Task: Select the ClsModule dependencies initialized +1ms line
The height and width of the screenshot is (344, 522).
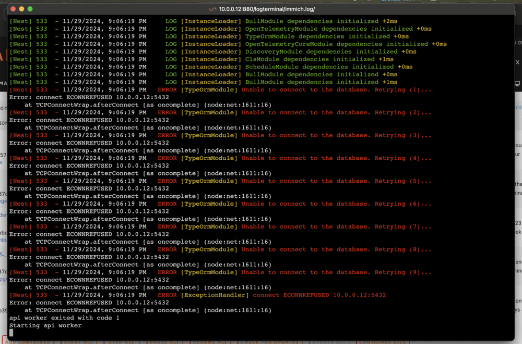Action: pos(201,60)
